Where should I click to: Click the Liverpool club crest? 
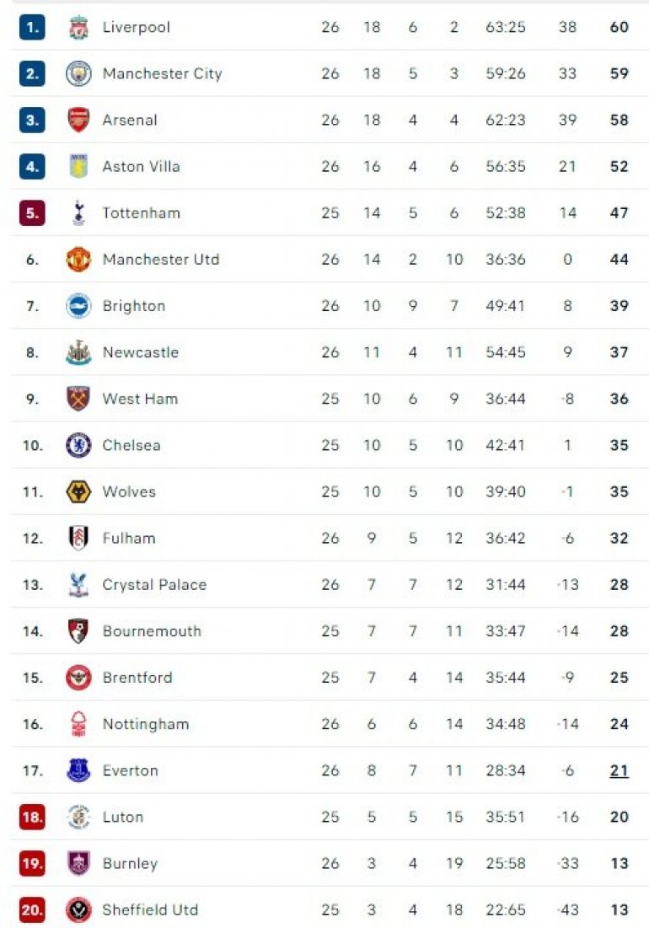pos(78,27)
